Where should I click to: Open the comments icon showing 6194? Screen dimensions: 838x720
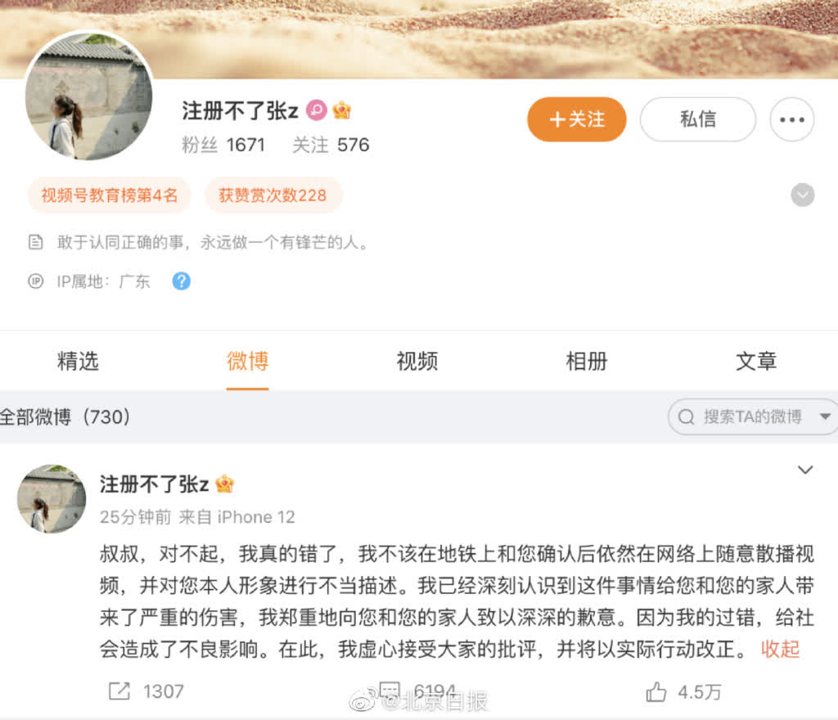click(x=390, y=689)
